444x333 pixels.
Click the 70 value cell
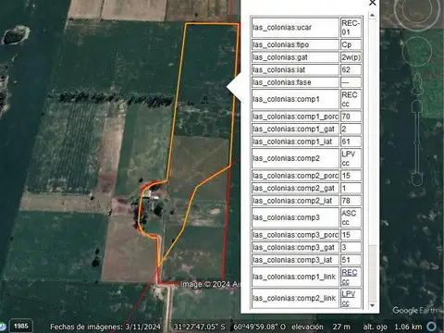[351, 117]
